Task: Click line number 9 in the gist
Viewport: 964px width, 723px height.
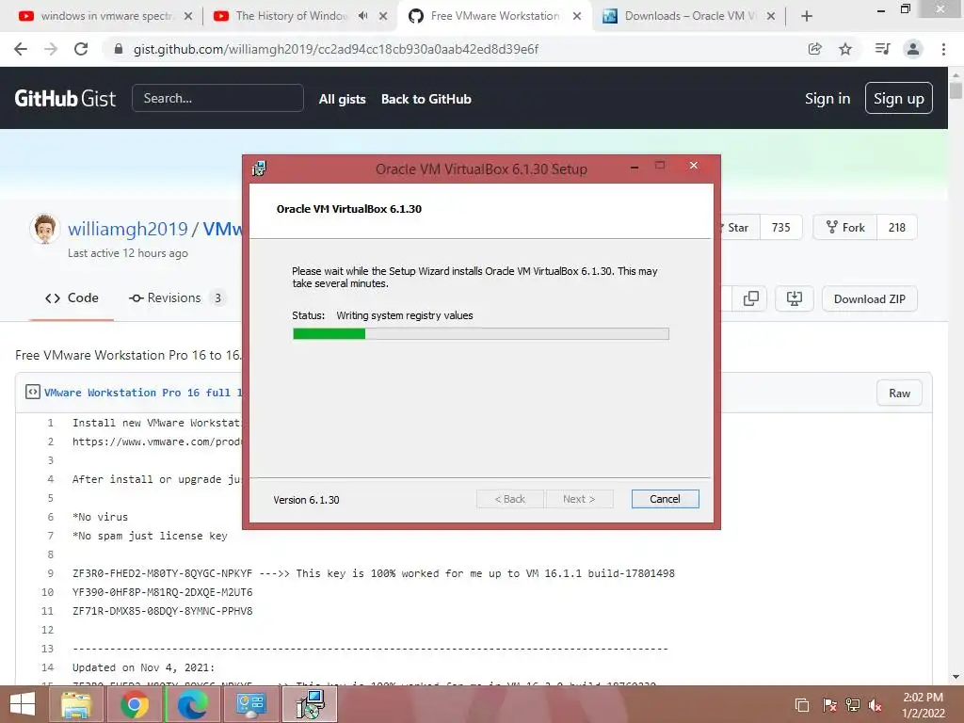Action: pyautogui.click(x=51, y=573)
